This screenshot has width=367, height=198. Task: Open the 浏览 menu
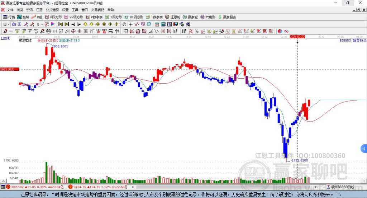pos(20,10)
